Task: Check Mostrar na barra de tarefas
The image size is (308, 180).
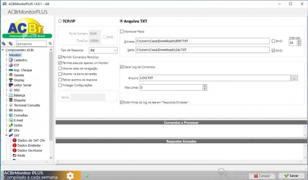Action: pyautogui.click(x=60, y=74)
